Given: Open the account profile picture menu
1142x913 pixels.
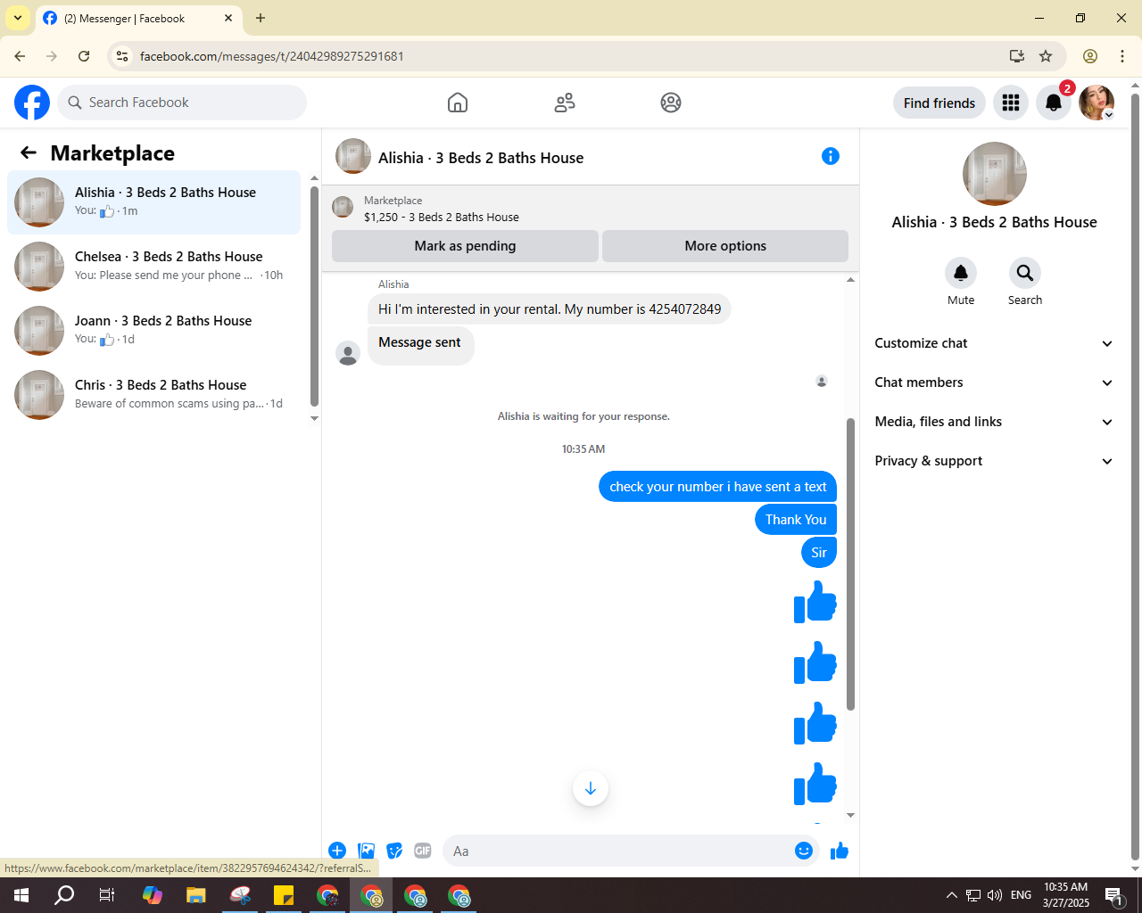Looking at the screenshot, I should 1096,103.
